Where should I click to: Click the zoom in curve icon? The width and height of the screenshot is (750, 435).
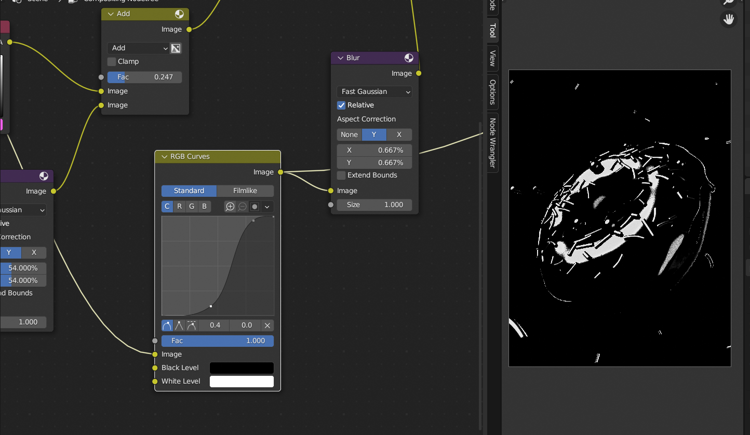click(x=230, y=207)
